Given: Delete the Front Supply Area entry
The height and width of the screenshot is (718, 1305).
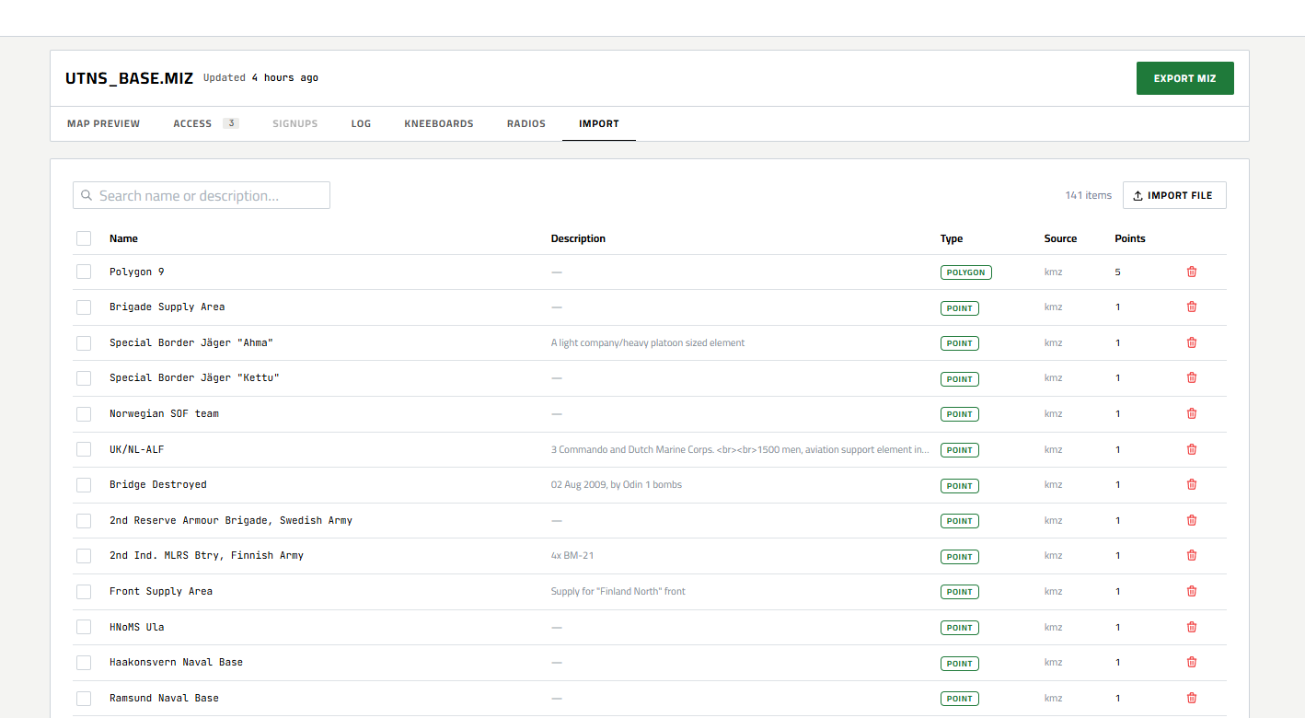Looking at the screenshot, I should point(1192,591).
